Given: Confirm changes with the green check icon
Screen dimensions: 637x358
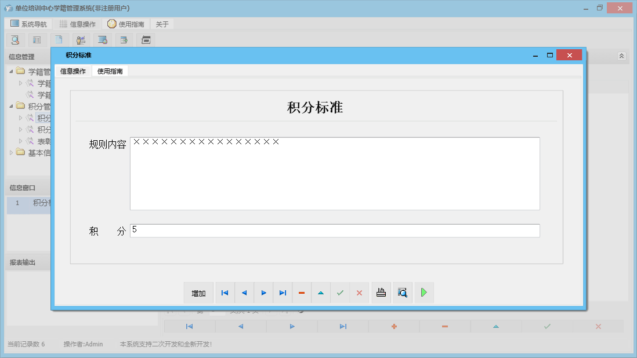Looking at the screenshot, I should coord(340,293).
